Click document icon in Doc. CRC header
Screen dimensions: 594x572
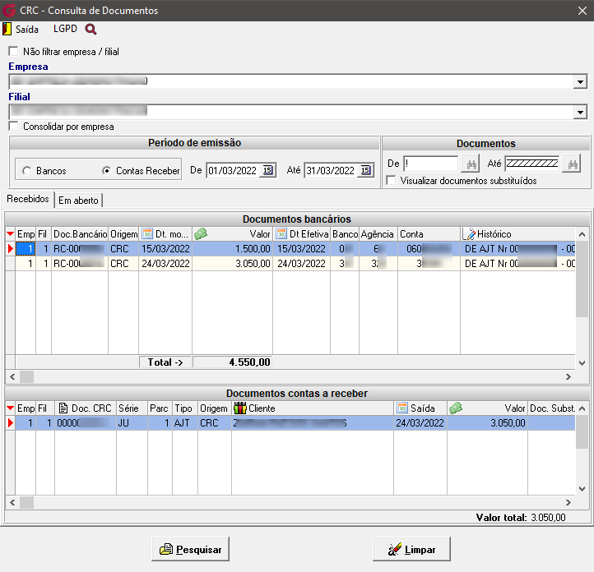coord(63,408)
